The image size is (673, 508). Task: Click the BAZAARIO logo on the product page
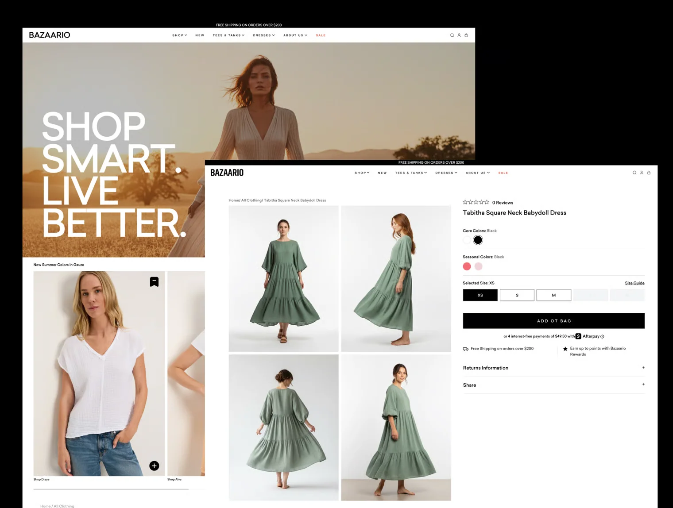tap(227, 173)
